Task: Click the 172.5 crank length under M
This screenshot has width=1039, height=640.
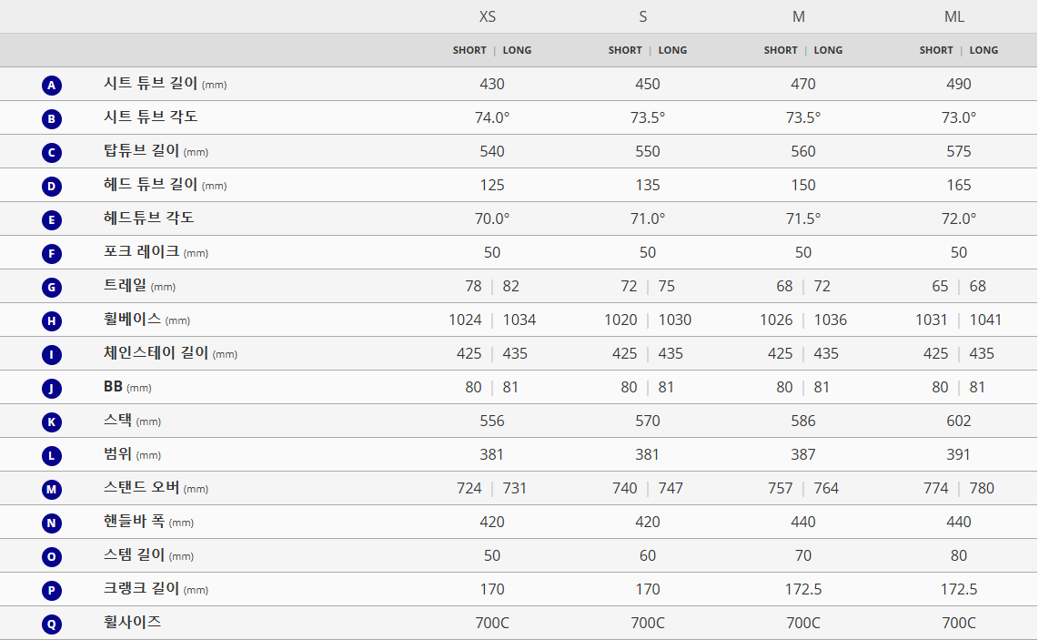Action: (803, 589)
